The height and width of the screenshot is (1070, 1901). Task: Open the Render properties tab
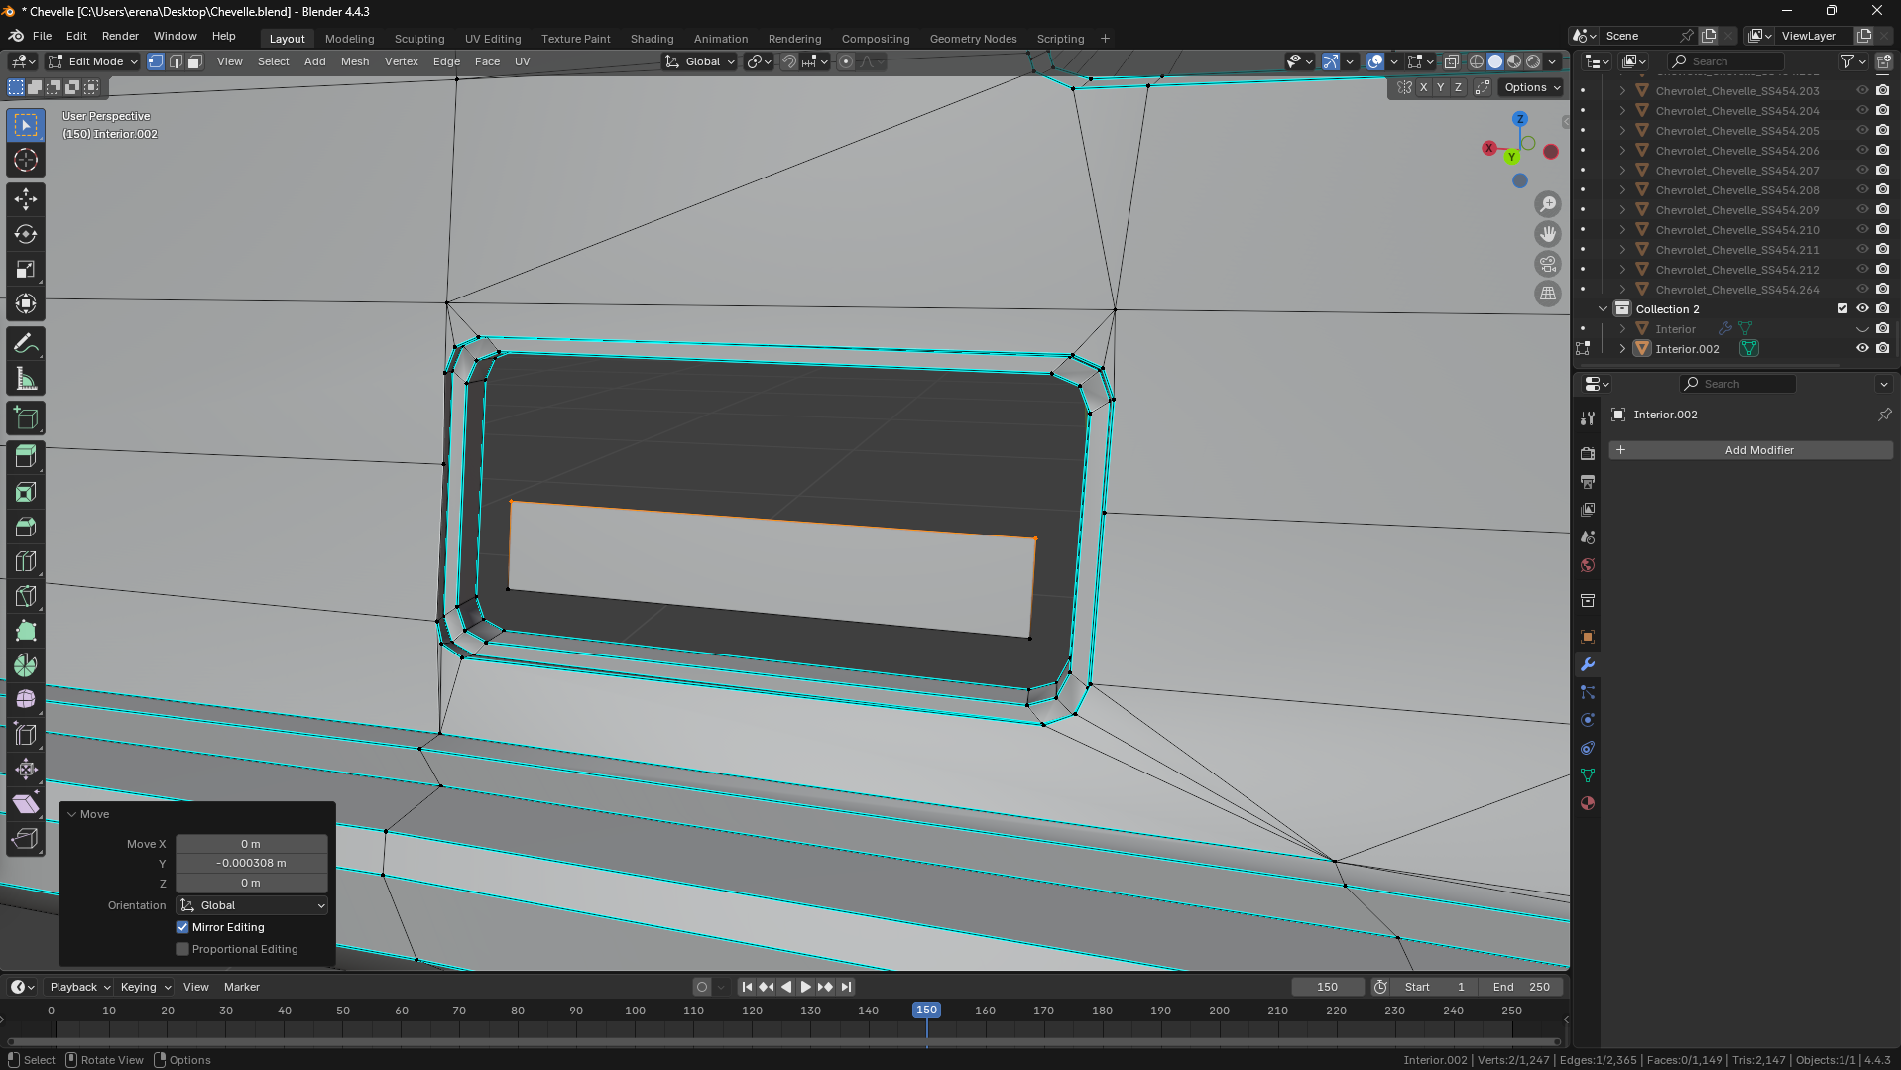coord(1588,453)
